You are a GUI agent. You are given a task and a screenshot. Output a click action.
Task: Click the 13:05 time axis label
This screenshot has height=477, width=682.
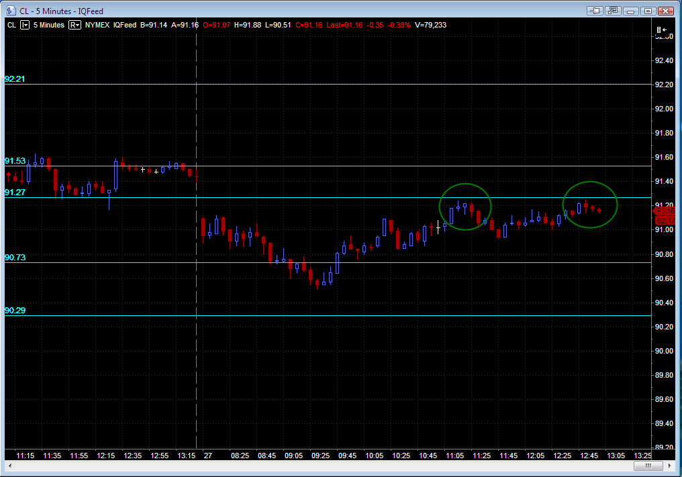616,456
